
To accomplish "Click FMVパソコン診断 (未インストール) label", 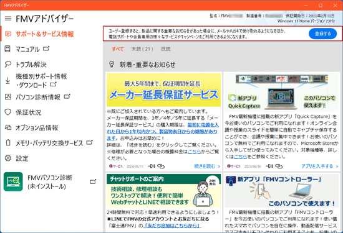I will coord(50,182).
